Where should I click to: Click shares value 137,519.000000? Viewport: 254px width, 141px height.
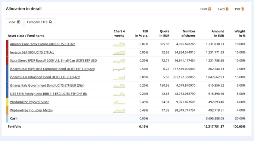click(x=184, y=69)
